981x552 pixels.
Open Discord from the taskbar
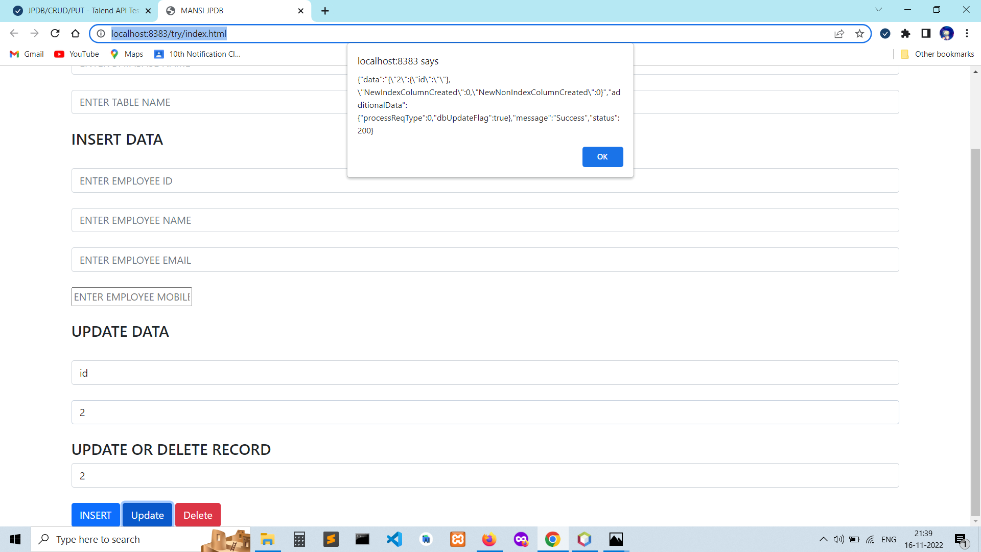(521, 539)
